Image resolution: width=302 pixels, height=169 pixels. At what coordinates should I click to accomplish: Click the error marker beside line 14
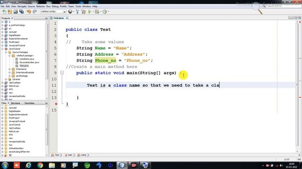click(56, 104)
